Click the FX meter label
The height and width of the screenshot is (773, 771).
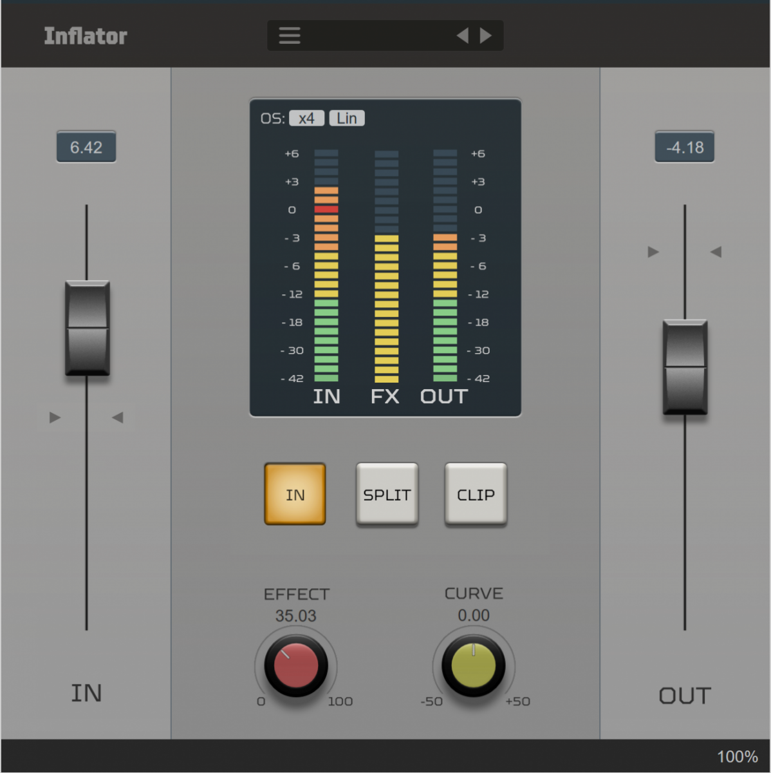[x=385, y=396]
